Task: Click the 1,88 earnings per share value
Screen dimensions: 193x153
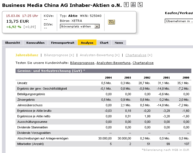Action: click(148, 116)
